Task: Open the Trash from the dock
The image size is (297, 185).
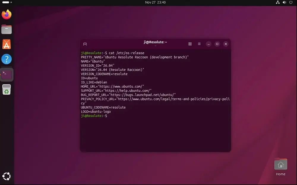Action: [6, 90]
